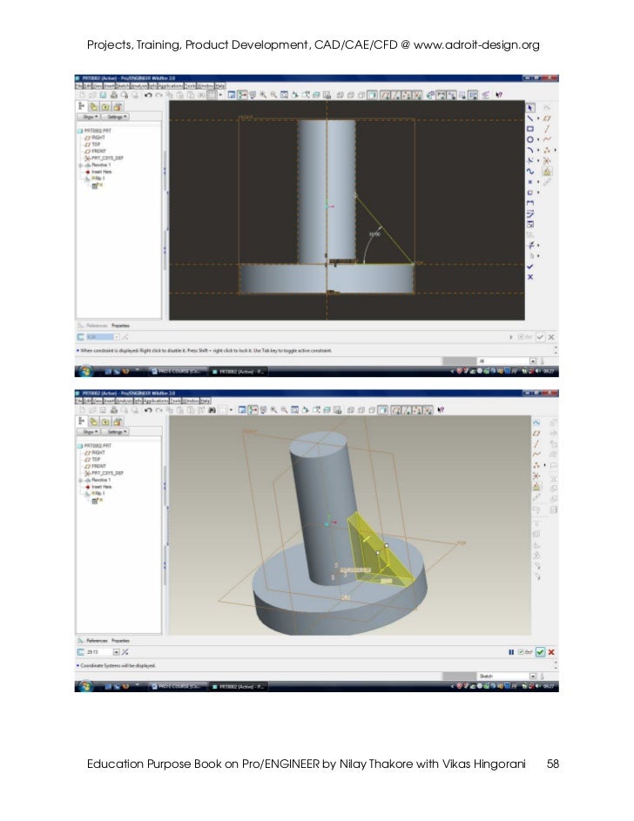Click the Pause button in rib preview dashboard
The height and width of the screenshot is (821, 634).
tap(511, 652)
